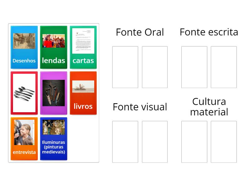This screenshot has height=186, width=248.
Task: Click the Fonte escrita heading
Action: pos(209,32)
